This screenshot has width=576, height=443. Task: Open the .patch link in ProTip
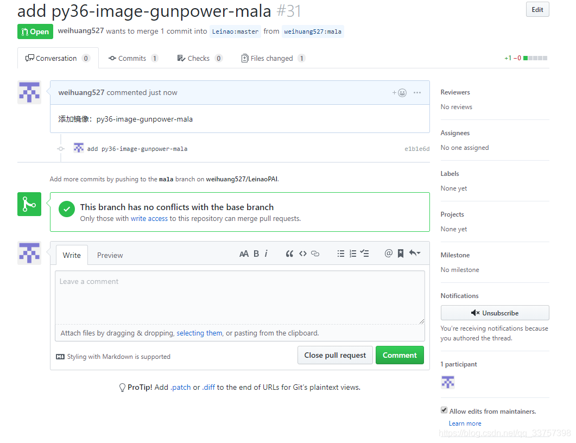pos(181,388)
